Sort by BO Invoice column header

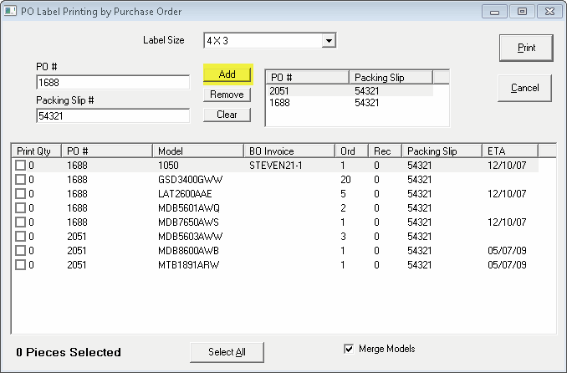coord(289,151)
